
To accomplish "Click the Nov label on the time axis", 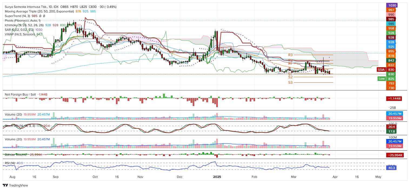I will (140, 177).
